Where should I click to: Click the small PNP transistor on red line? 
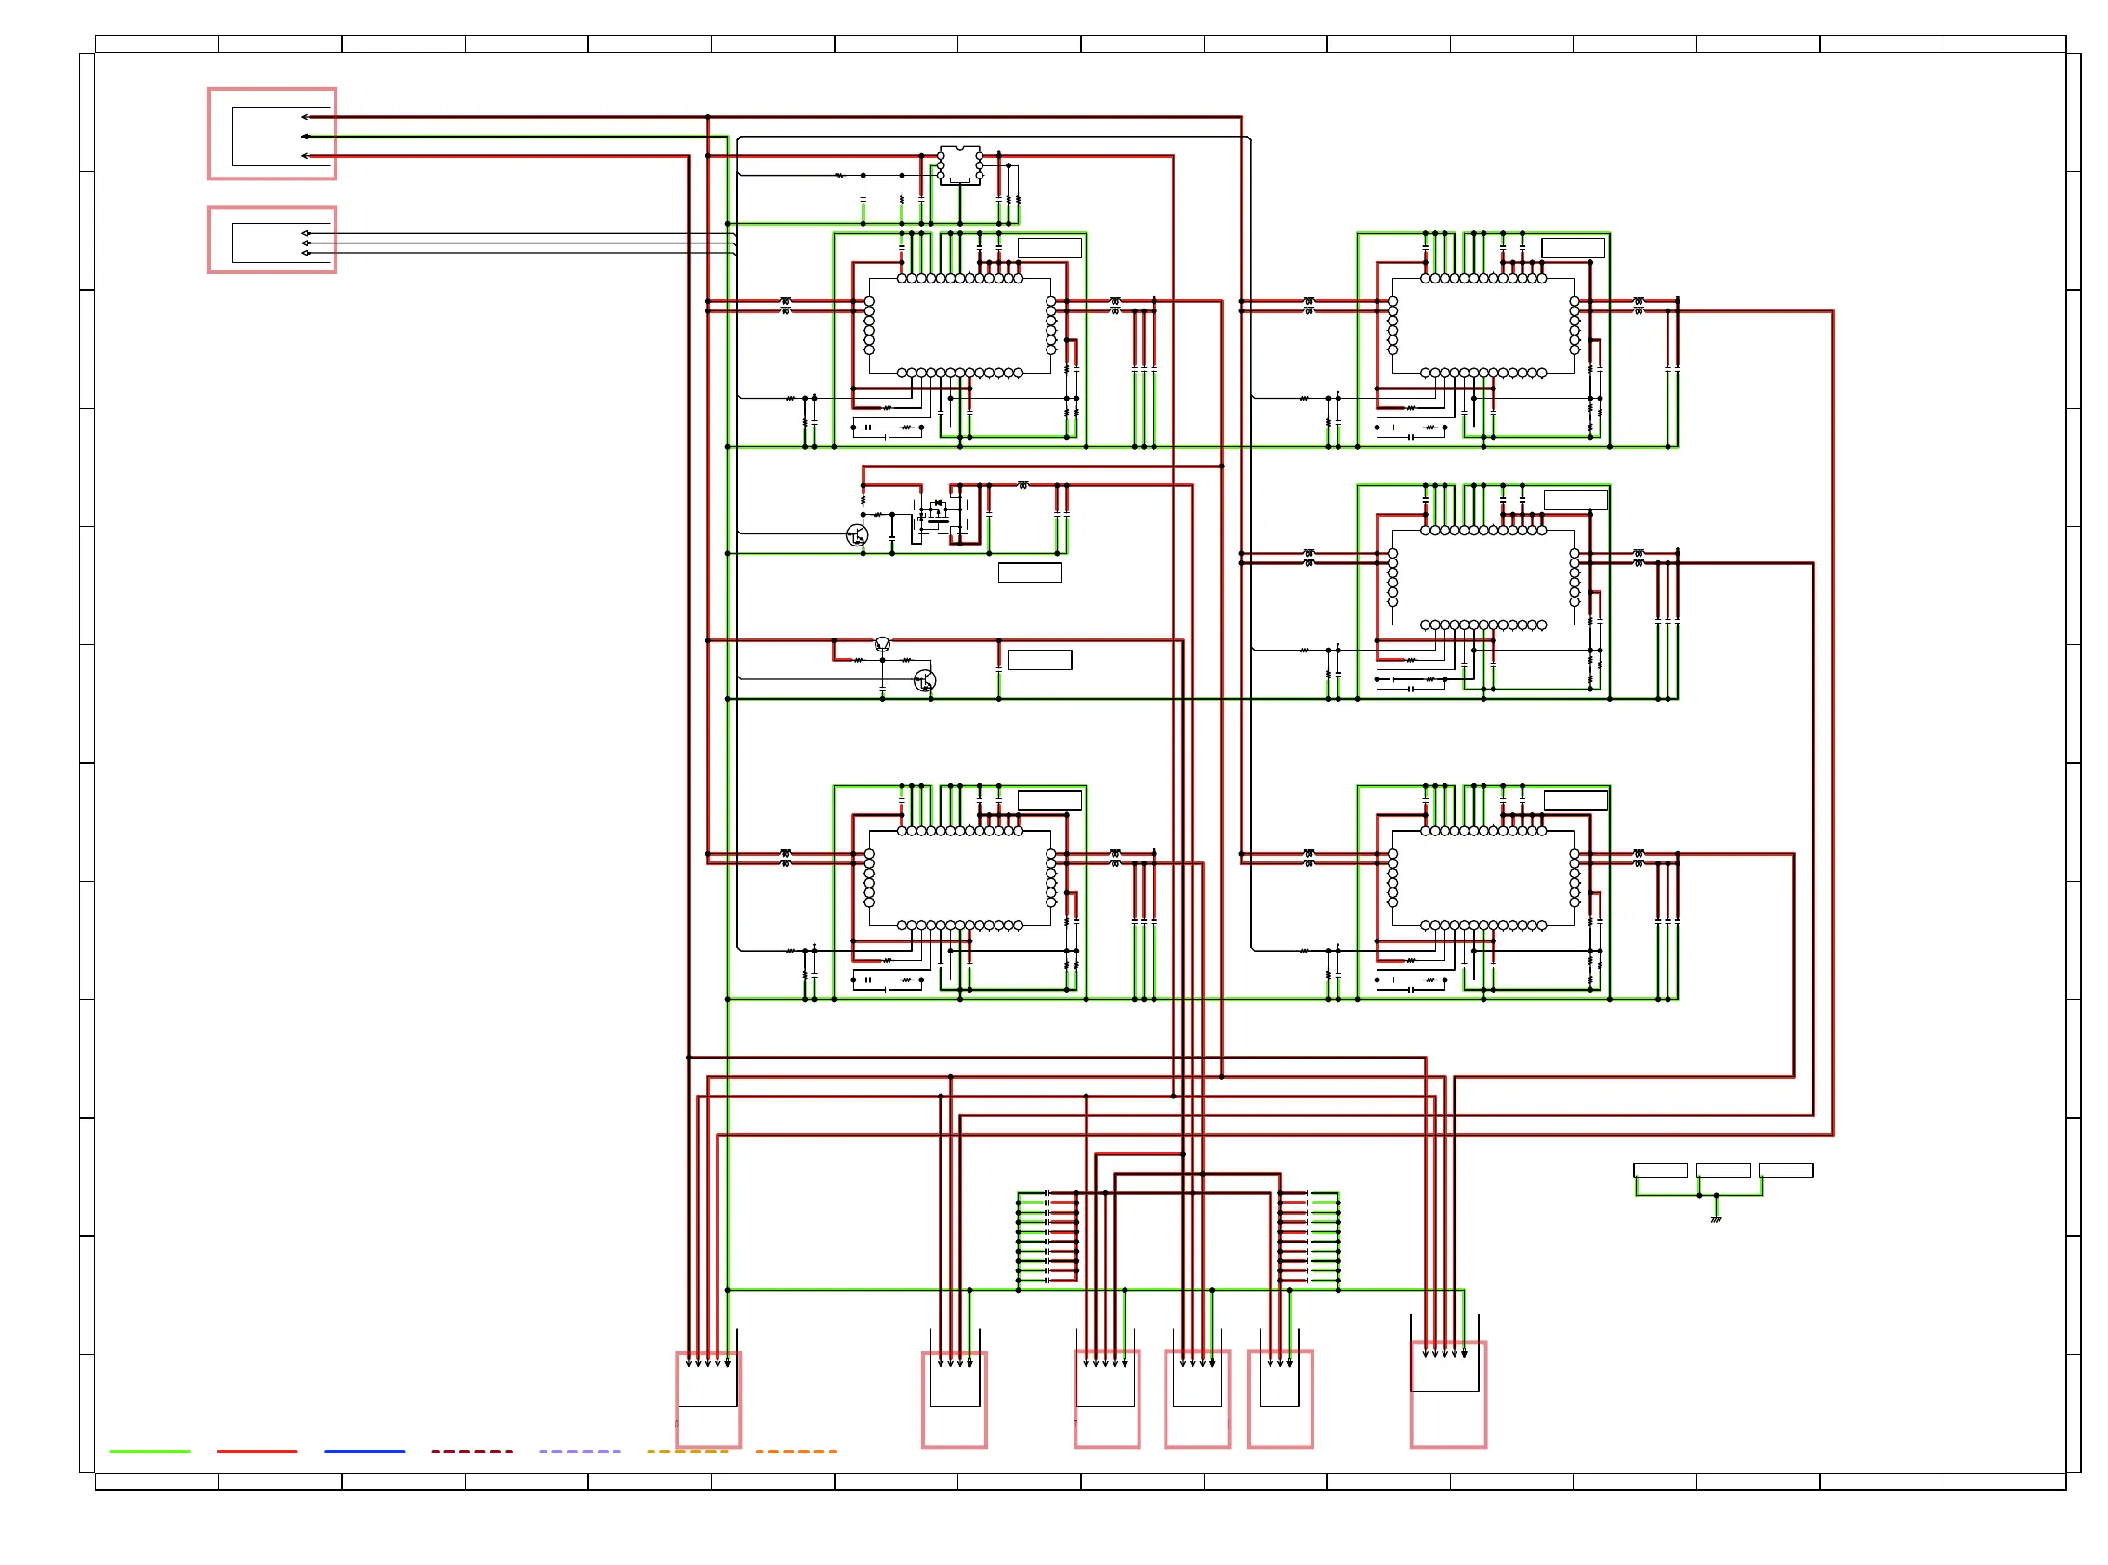click(x=882, y=644)
